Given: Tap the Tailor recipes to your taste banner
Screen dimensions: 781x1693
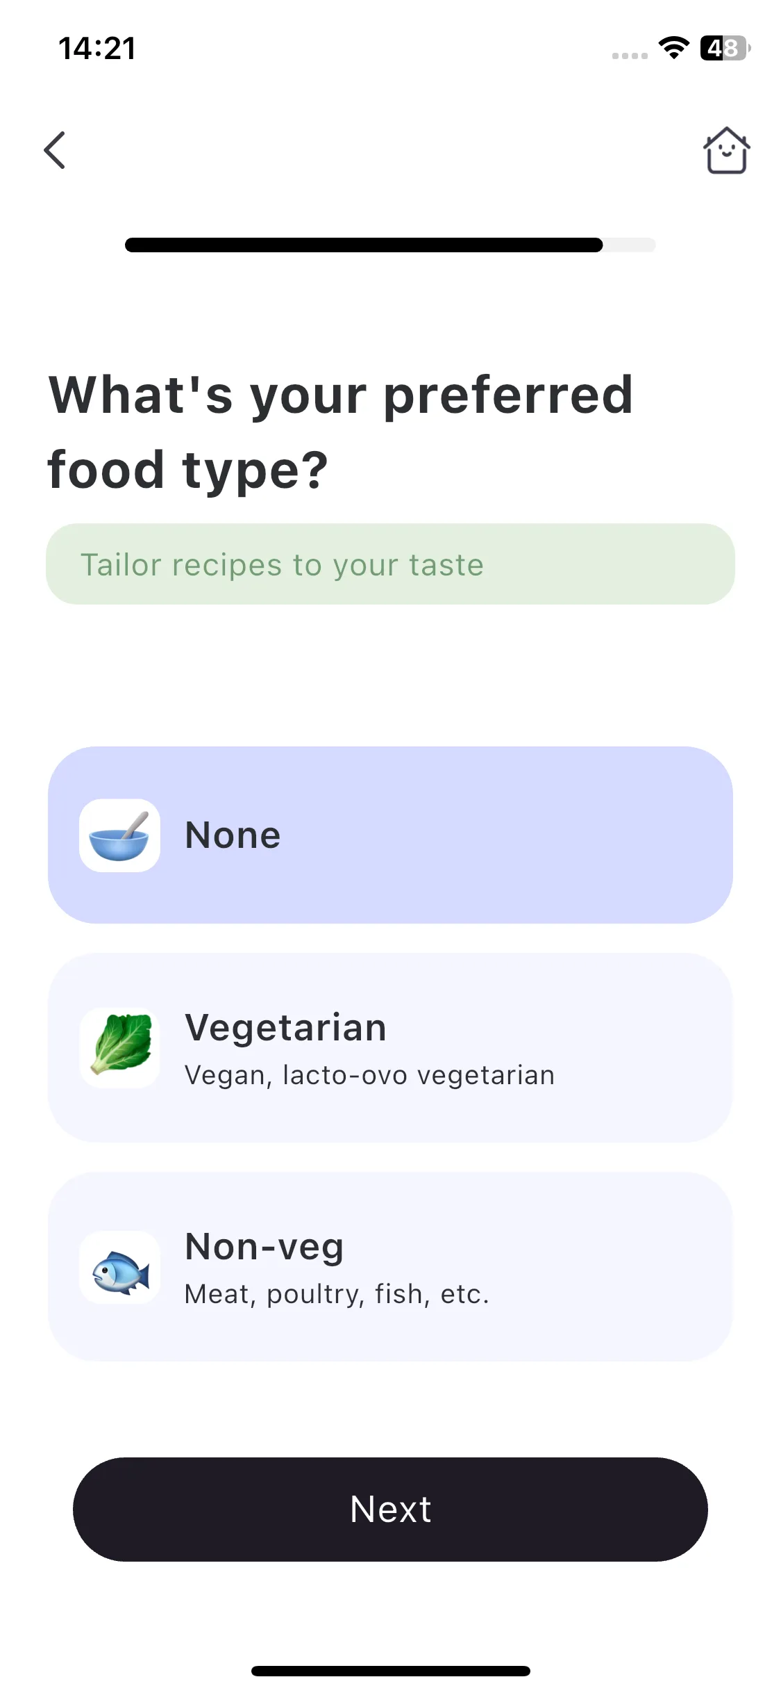Looking at the screenshot, I should (x=390, y=564).
